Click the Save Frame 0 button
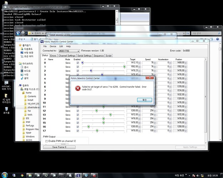 [x=59, y=147]
